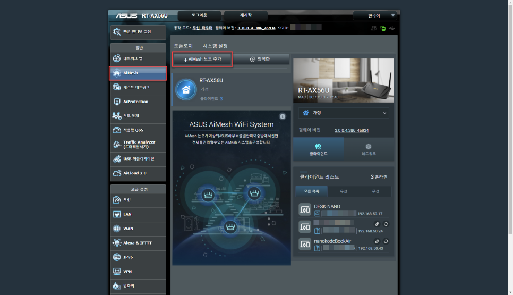Click the USB status icon in header

pyautogui.click(x=391, y=28)
